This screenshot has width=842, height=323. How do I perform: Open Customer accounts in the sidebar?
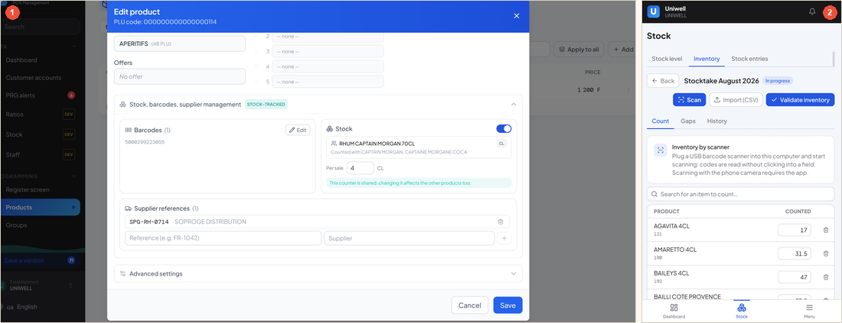(33, 78)
